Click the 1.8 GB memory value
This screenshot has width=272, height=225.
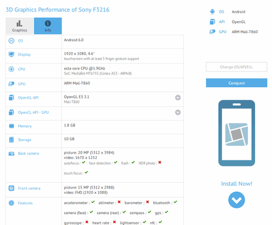[x=70, y=125]
